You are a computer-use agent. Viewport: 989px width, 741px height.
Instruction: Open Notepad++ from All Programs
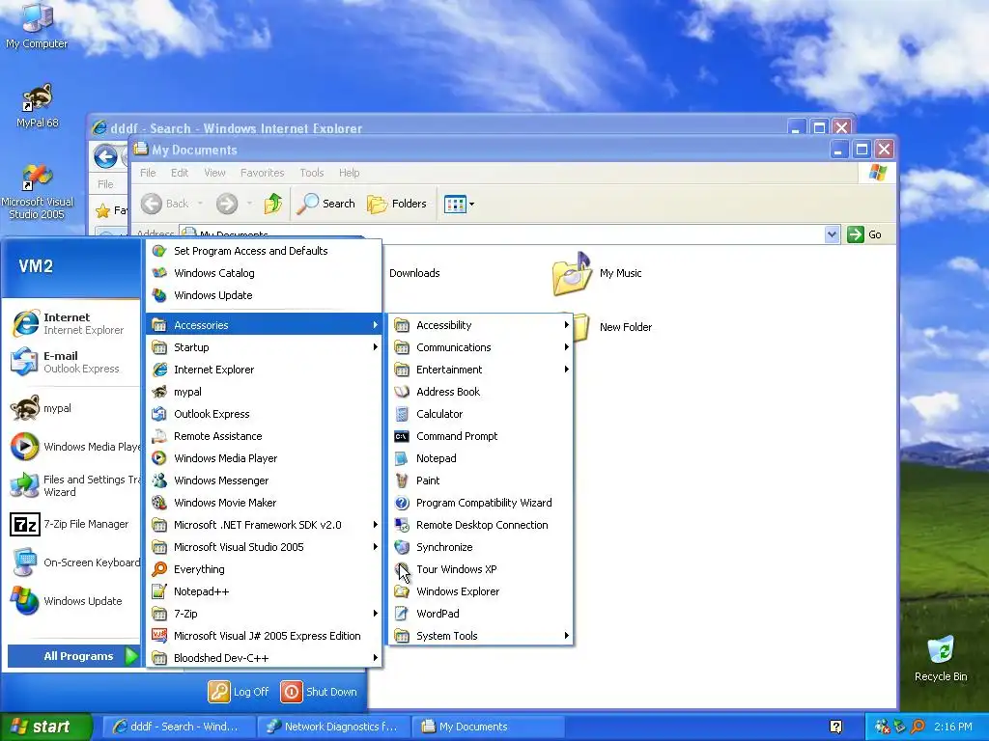(265, 591)
